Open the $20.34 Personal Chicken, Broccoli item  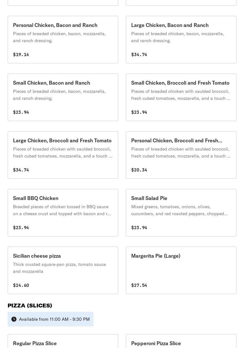pyautogui.click(x=181, y=155)
